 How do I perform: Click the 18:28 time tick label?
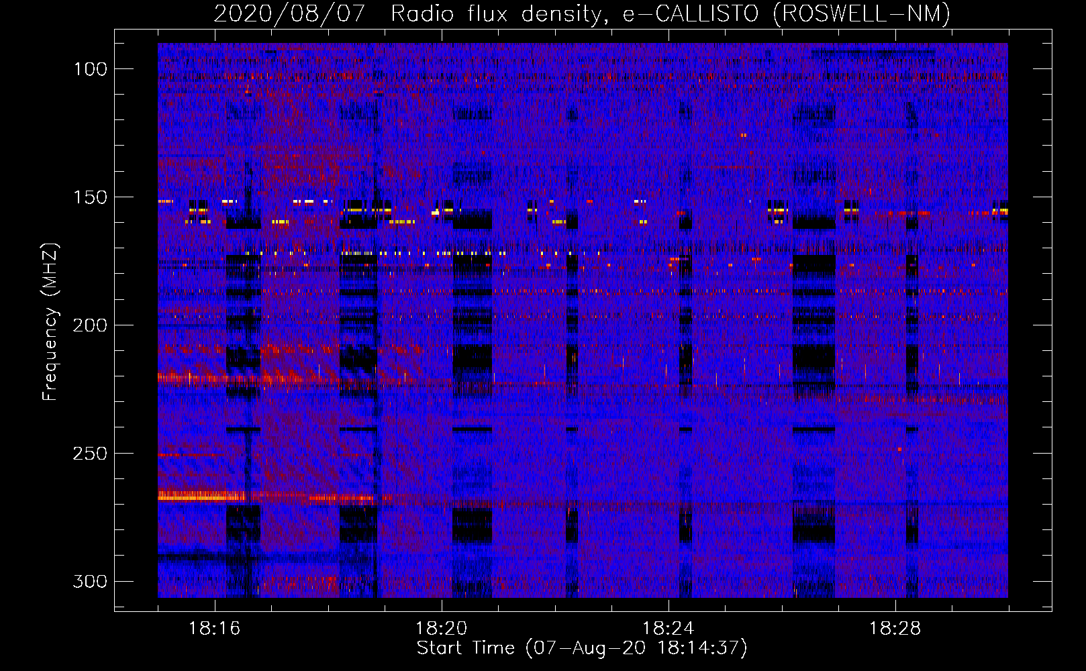tap(895, 629)
